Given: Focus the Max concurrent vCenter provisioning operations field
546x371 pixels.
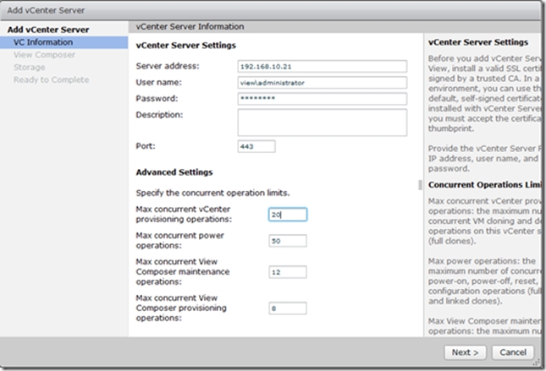Looking at the screenshot, I should pyautogui.click(x=288, y=215).
